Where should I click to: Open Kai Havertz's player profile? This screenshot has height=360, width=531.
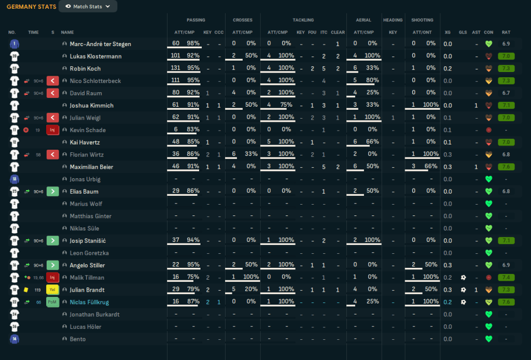click(x=85, y=142)
